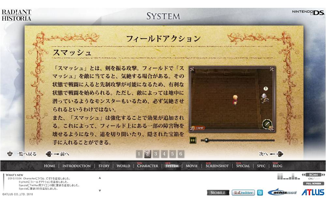The width and height of the screenshot is (326, 207).
Task: Switch to previous BGM track
Action: tap(303, 175)
